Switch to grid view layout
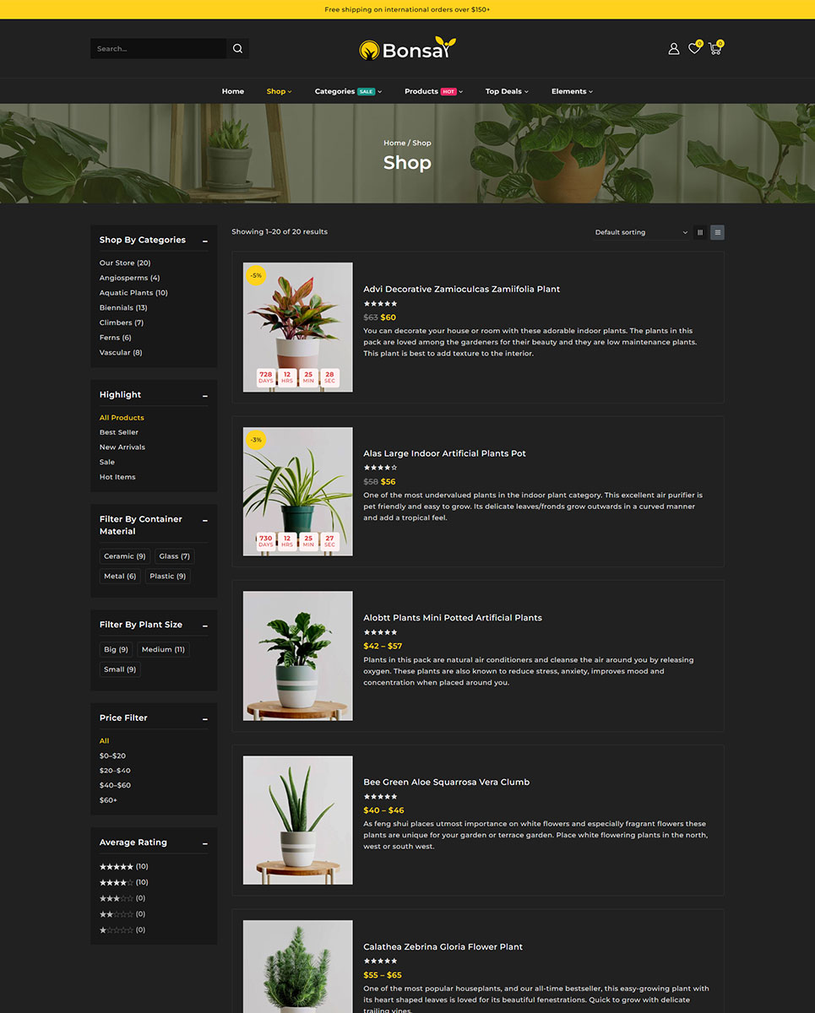The width and height of the screenshot is (815, 1013). pos(700,232)
